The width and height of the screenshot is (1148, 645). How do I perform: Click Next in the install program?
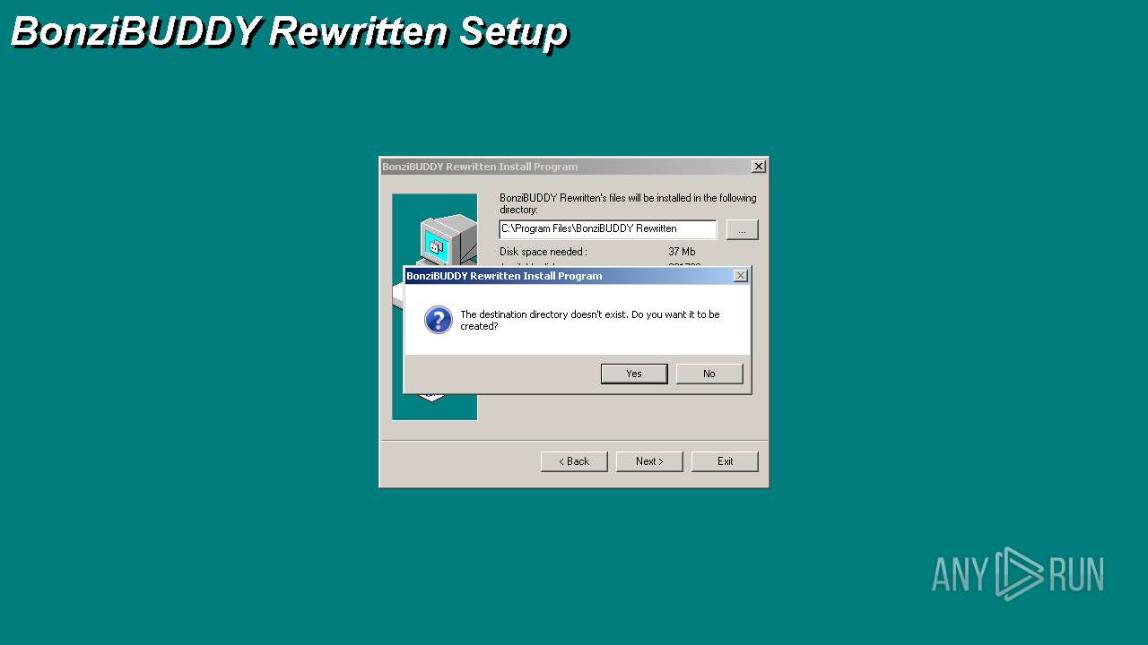(649, 461)
